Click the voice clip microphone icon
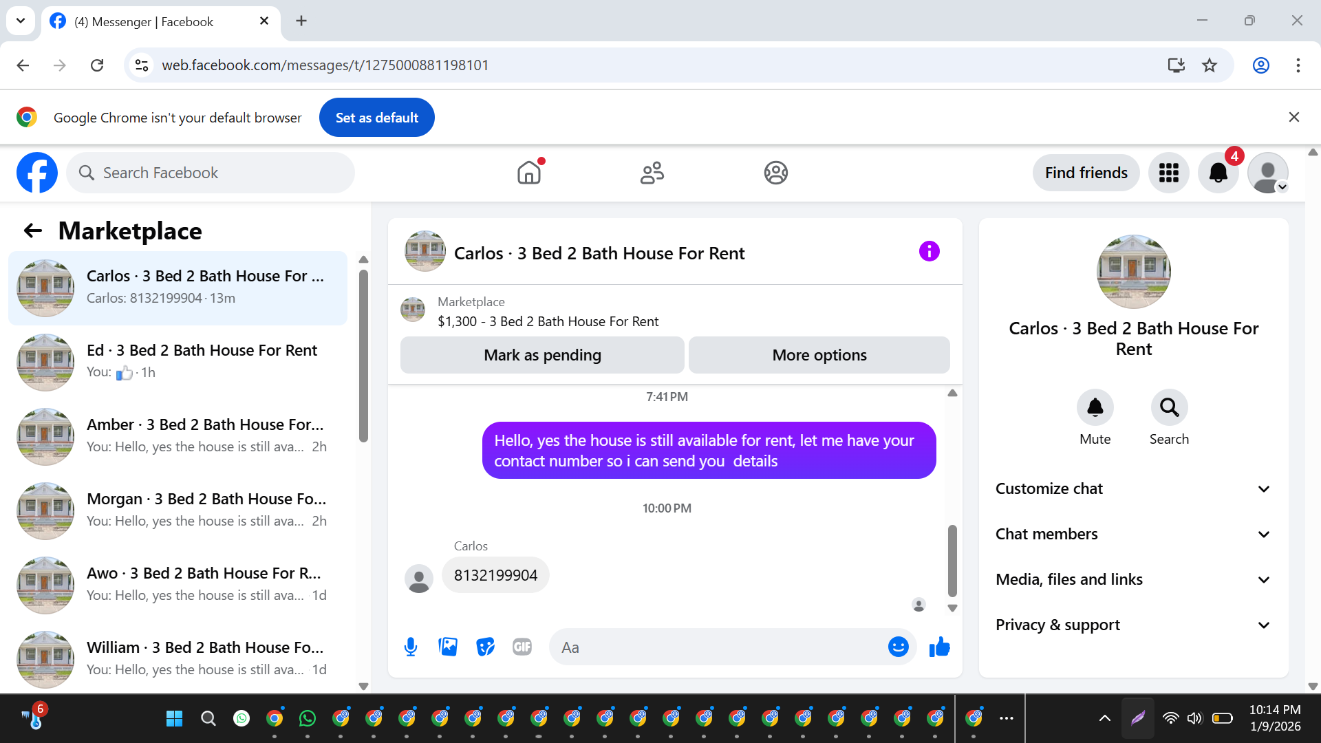 tap(411, 647)
